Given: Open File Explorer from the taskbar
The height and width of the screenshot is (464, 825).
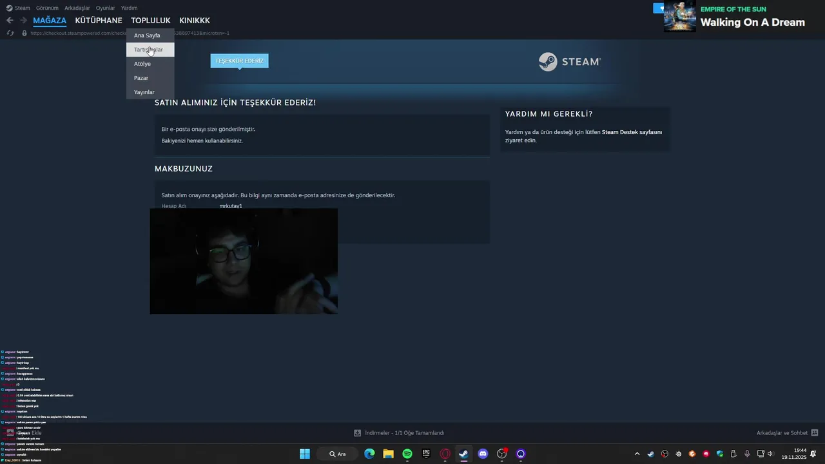Looking at the screenshot, I should click(x=388, y=454).
